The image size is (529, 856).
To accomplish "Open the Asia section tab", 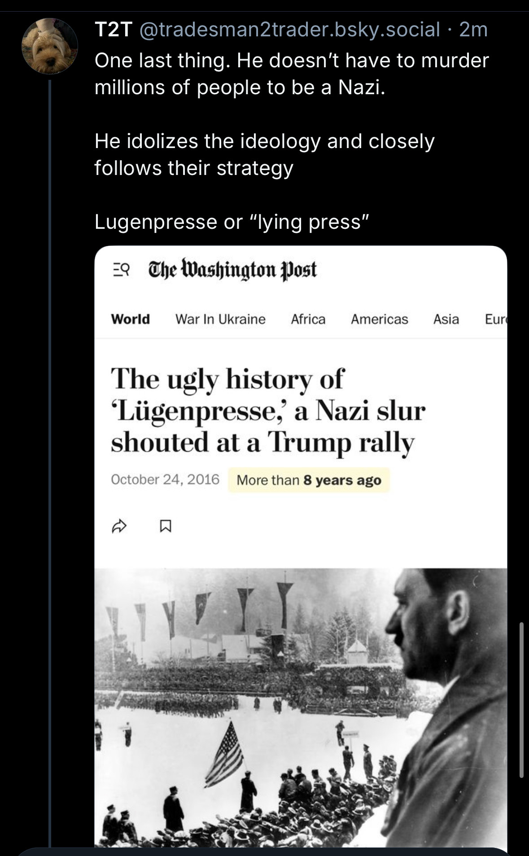I will click(x=446, y=319).
